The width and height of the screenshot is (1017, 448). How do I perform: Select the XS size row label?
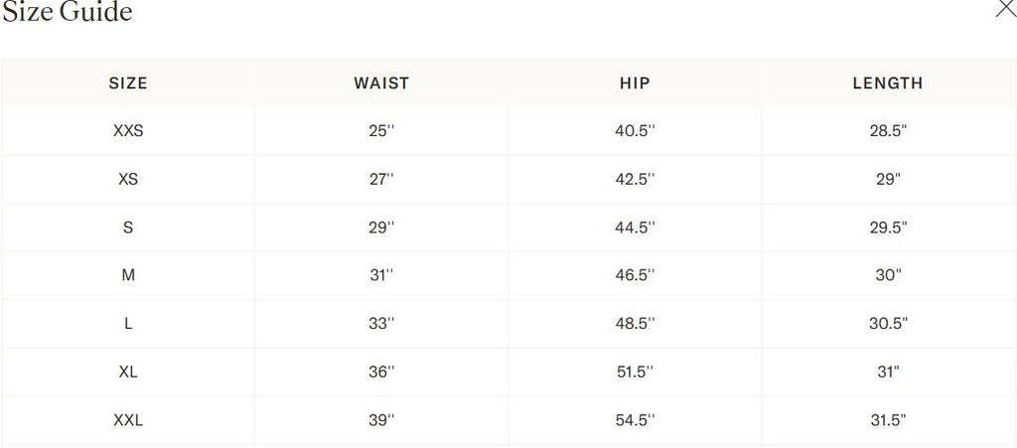128,180
